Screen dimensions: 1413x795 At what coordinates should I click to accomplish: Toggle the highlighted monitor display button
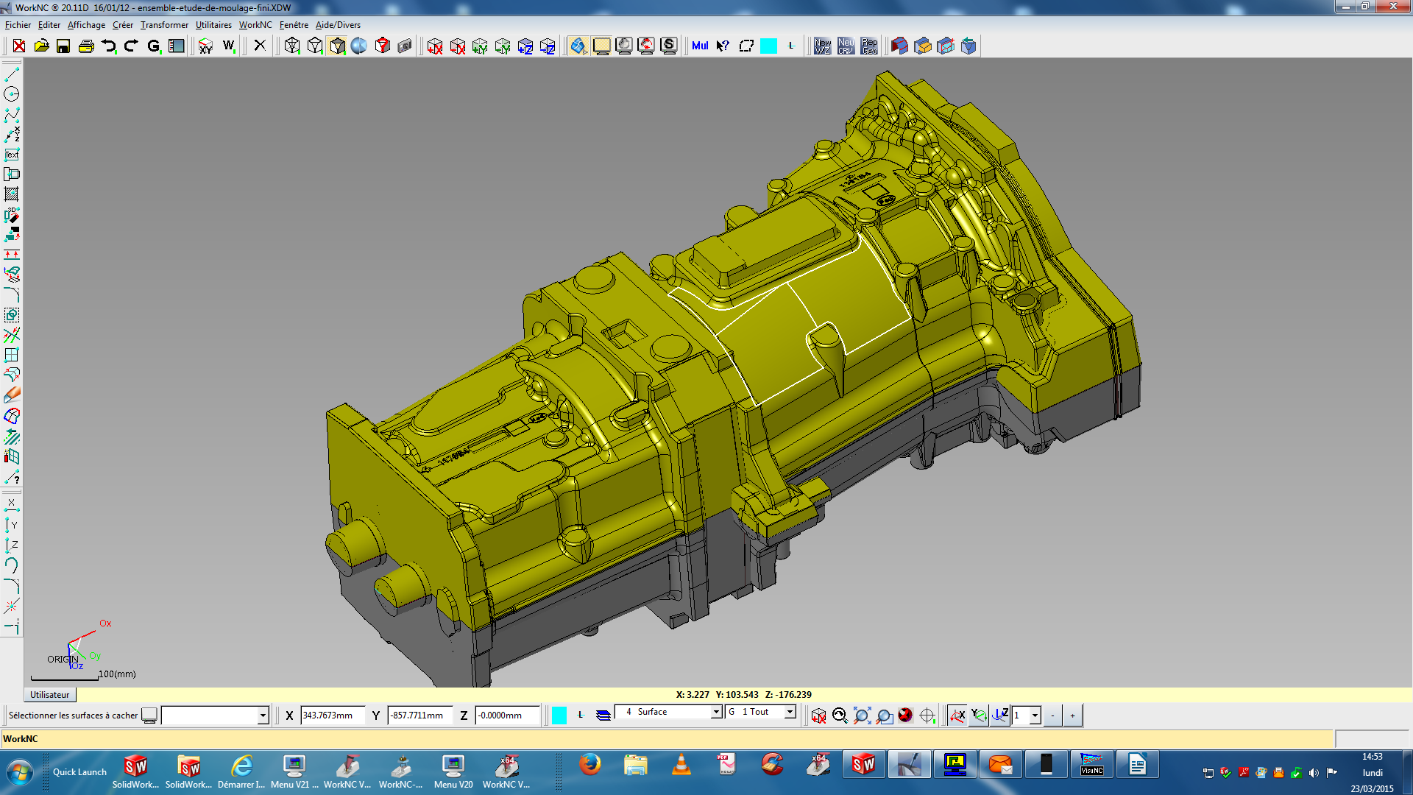point(601,46)
